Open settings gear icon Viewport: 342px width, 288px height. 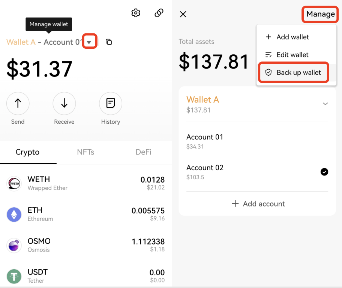(x=136, y=13)
